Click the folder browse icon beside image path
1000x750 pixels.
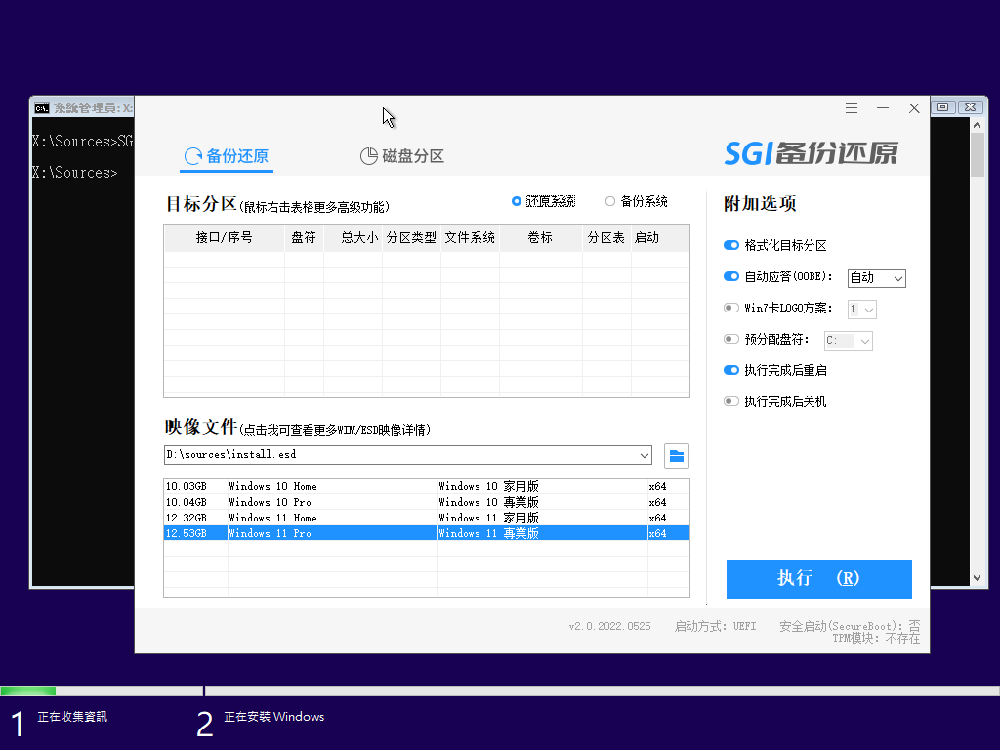pos(677,455)
